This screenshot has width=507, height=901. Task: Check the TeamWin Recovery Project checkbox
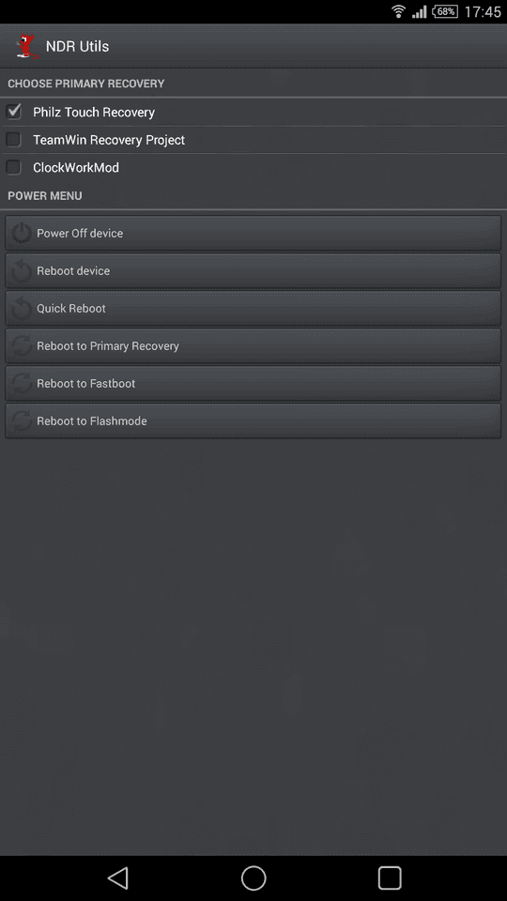[x=13, y=140]
